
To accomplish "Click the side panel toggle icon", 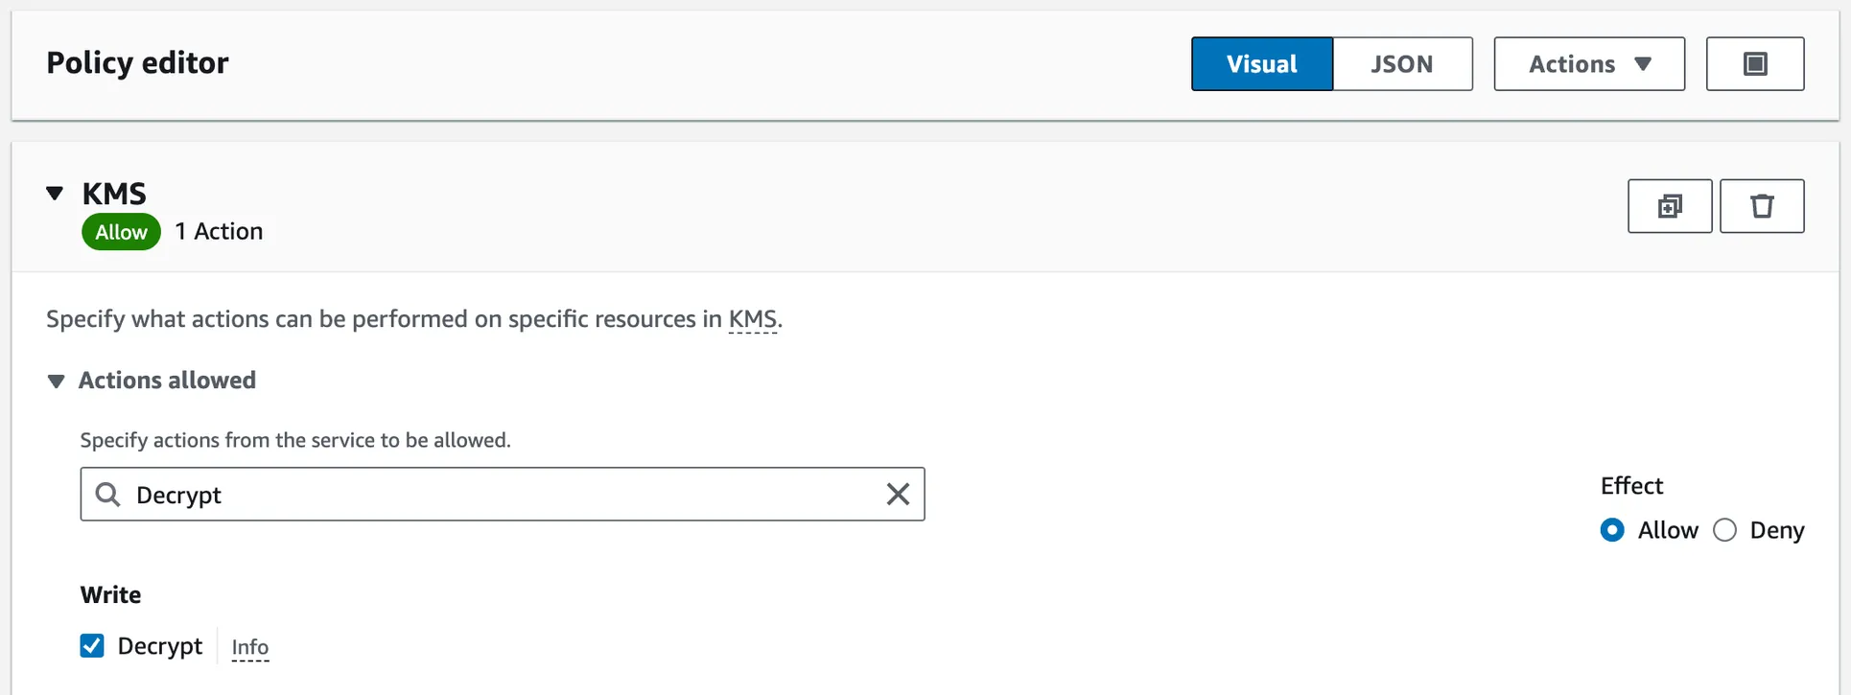I will [x=1754, y=64].
